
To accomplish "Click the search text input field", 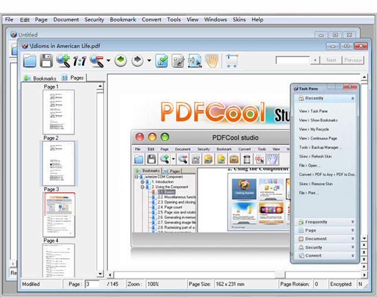I will click(x=293, y=60).
